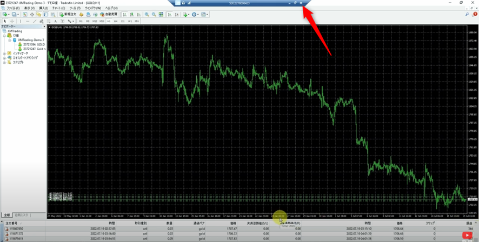
Task: Open the ファイル (F) menu
Action: 13,8
